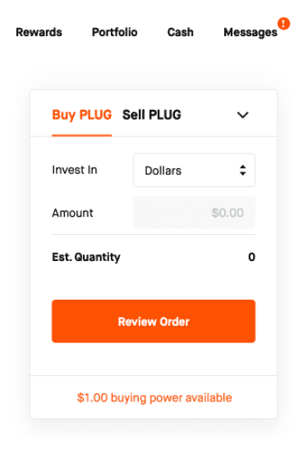Open the Invest In Dollars dropdown
Viewport: 308px width, 454px height.
click(194, 170)
